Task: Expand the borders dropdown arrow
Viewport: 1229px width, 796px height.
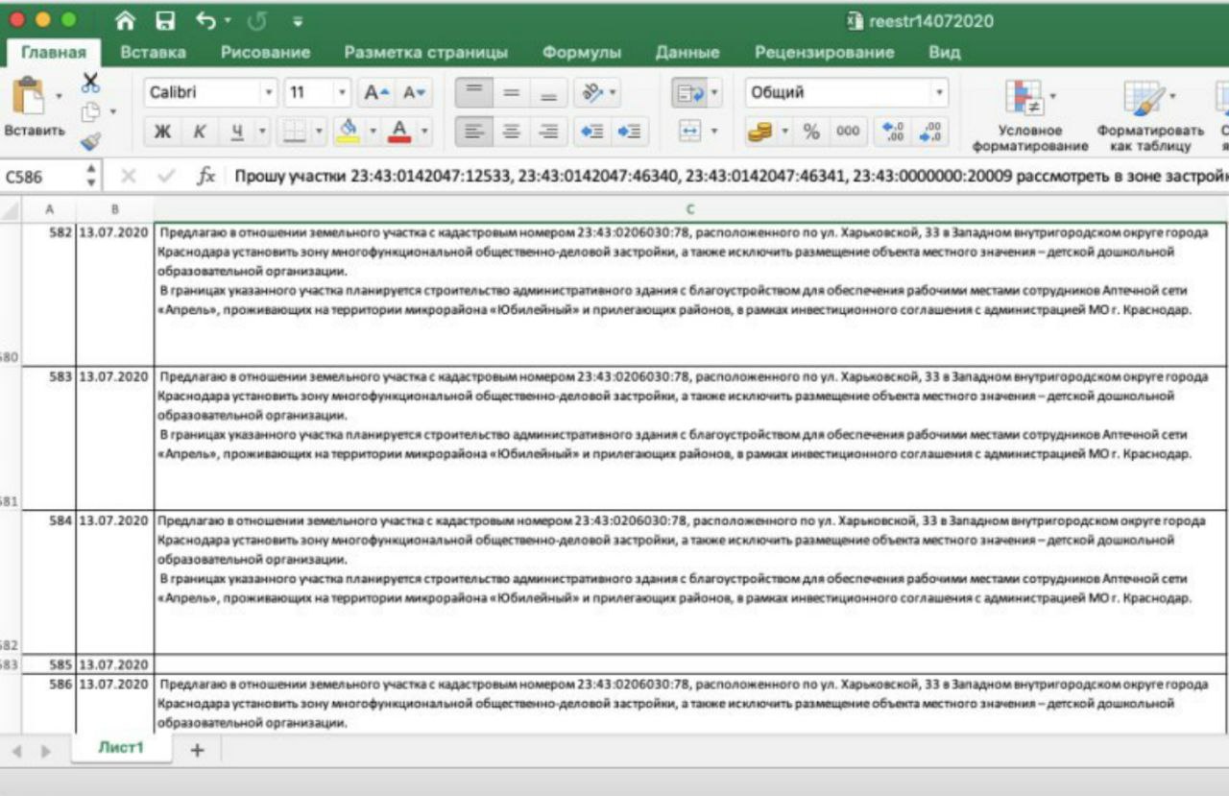Action: [x=320, y=132]
